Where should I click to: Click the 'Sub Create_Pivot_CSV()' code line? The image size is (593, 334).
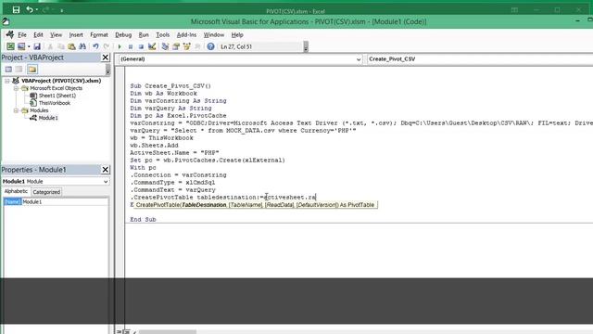(170, 86)
